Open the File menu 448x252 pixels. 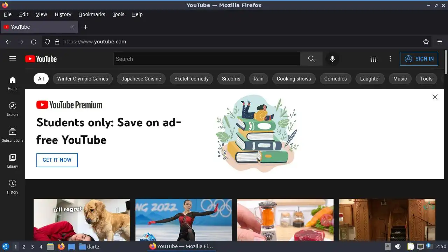pos(7,14)
